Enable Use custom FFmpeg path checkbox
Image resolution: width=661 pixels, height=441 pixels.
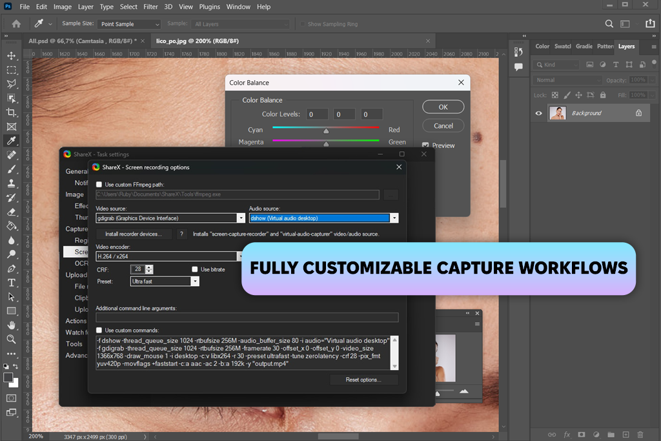click(99, 184)
